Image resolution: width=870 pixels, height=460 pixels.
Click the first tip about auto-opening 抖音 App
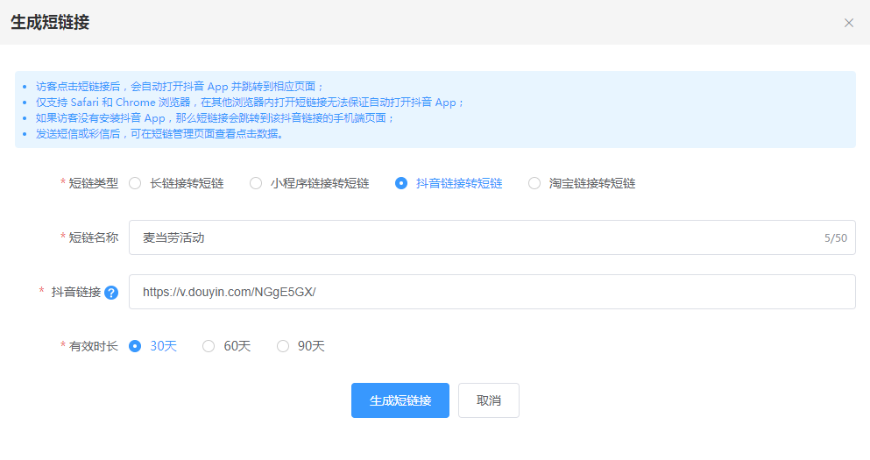pyautogui.click(x=180, y=87)
